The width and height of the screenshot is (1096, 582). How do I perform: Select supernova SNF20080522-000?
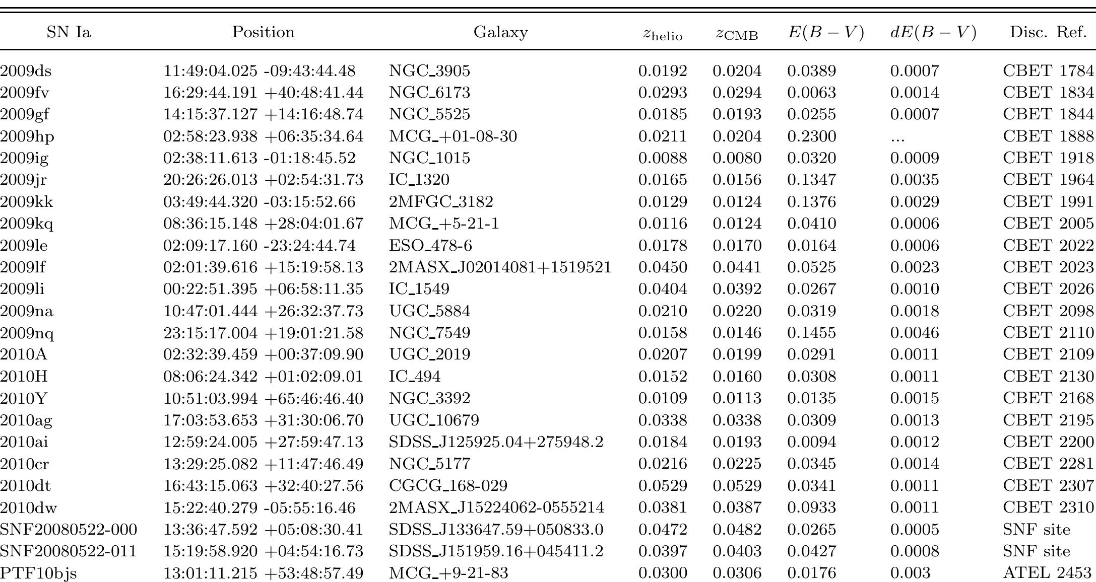tap(69, 530)
